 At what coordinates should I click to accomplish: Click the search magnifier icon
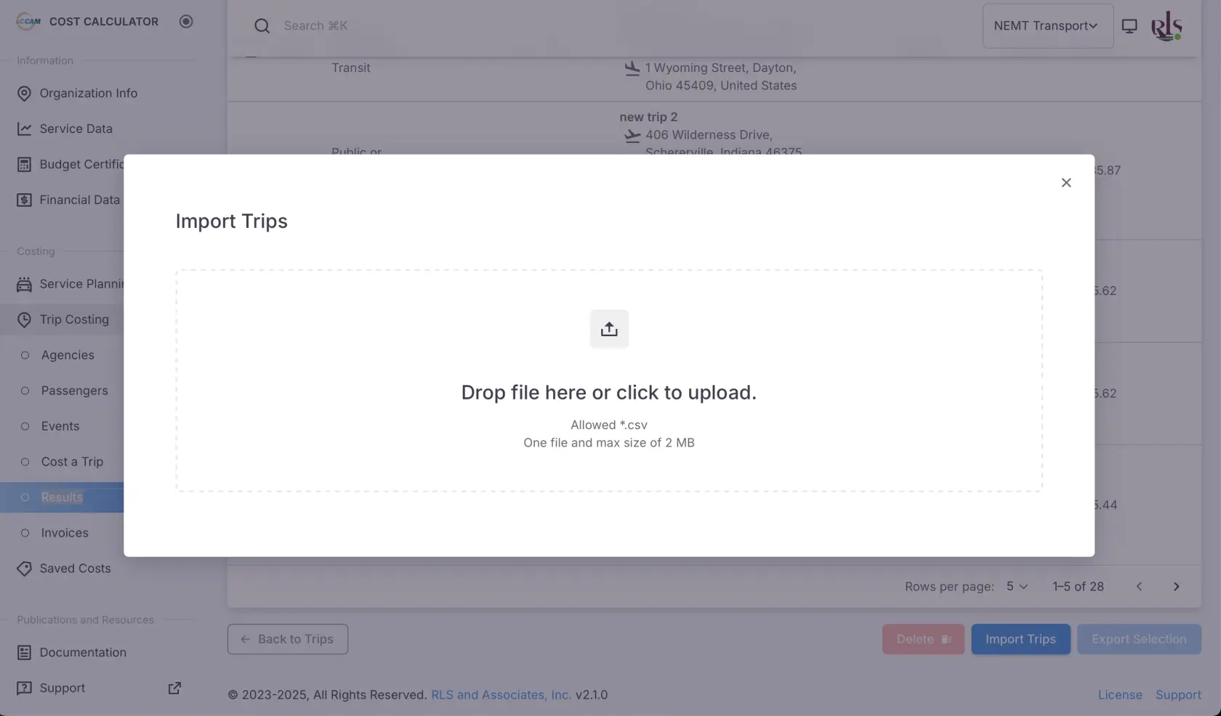pos(262,25)
